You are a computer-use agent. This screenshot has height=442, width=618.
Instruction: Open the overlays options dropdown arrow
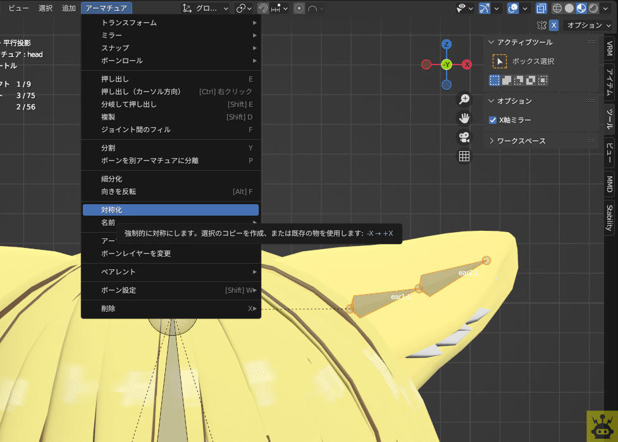pyautogui.click(x=525, y=8)
